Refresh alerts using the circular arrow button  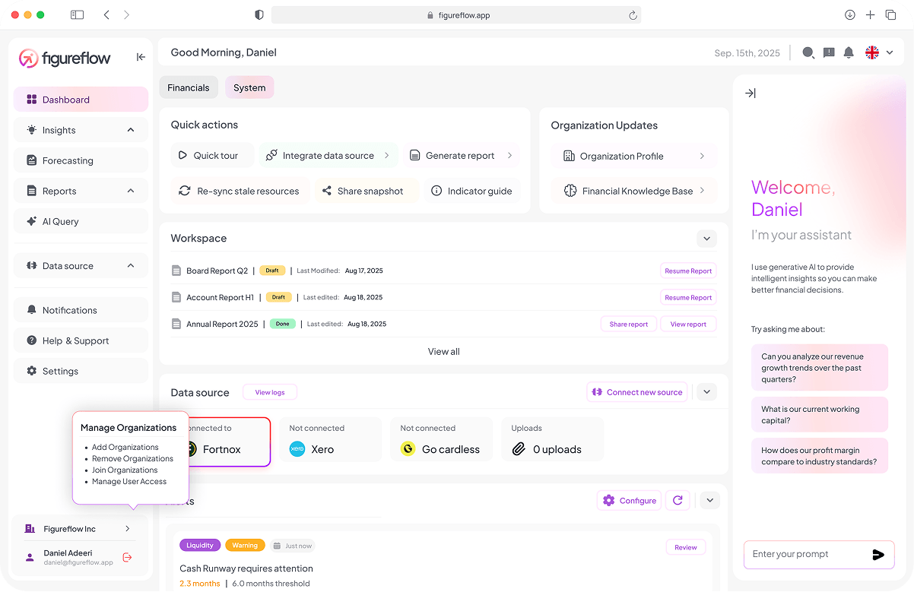click(678, 500)
